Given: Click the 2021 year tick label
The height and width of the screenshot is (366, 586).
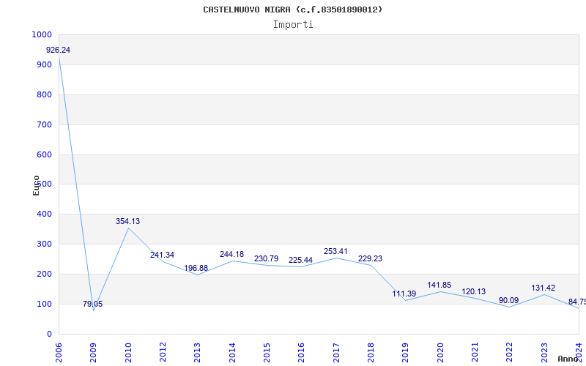Looking at the screenshot, I should tap(475, 352).
